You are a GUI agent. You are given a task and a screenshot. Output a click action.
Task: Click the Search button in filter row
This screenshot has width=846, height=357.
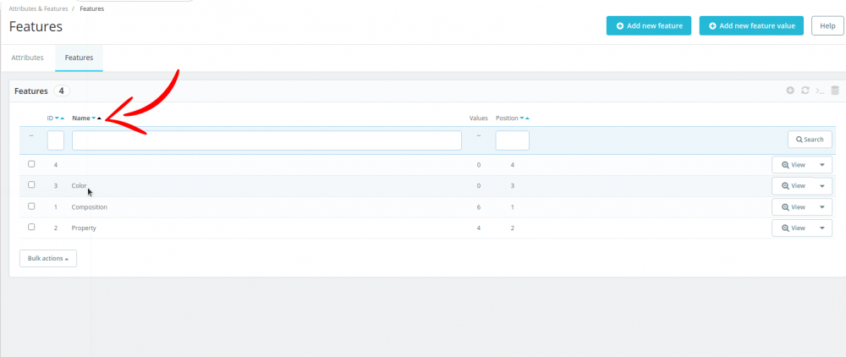coord(810,140)
